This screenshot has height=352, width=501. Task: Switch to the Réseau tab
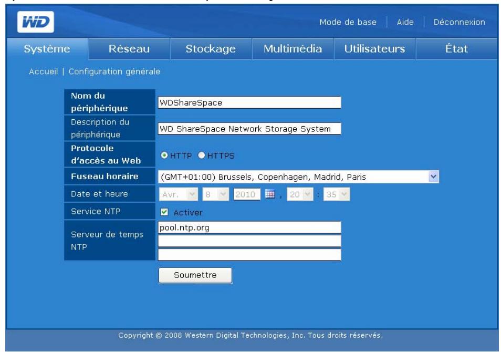tap(129, 48)
